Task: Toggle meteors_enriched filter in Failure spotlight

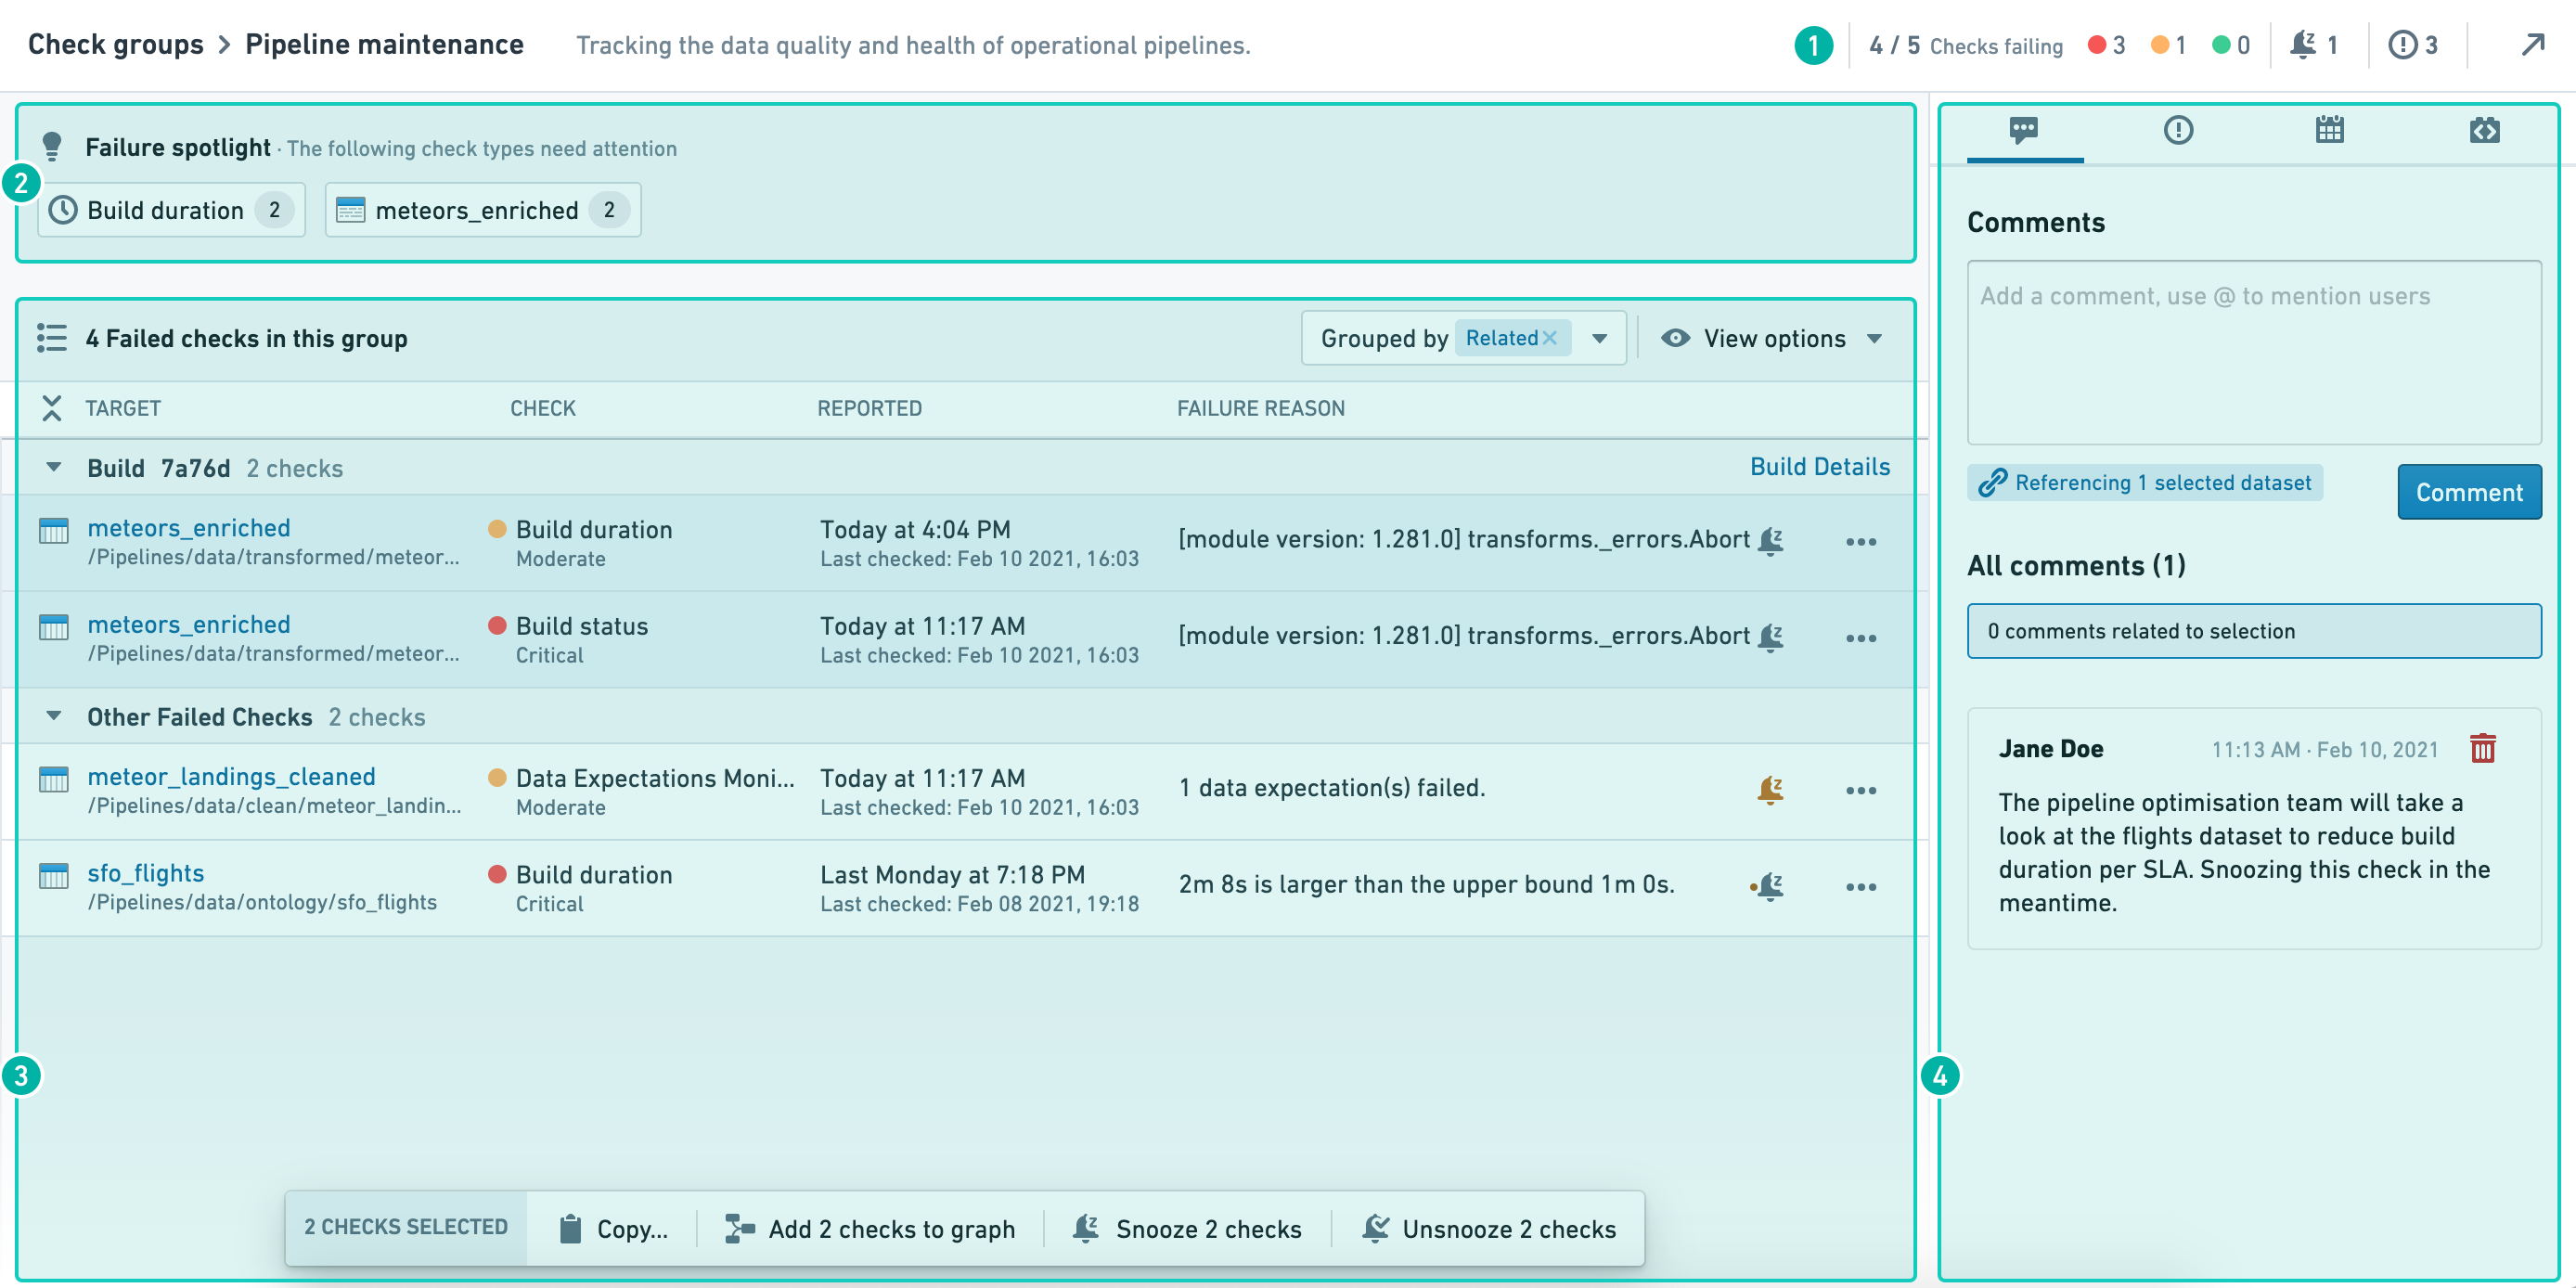Action: 482,210
